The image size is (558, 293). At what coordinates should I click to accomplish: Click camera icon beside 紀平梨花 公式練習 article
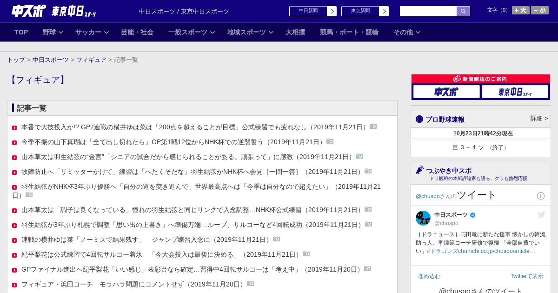(x=306, y=254)
